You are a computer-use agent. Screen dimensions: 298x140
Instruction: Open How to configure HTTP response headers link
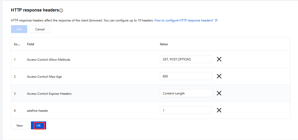click(x=184, y=20)
